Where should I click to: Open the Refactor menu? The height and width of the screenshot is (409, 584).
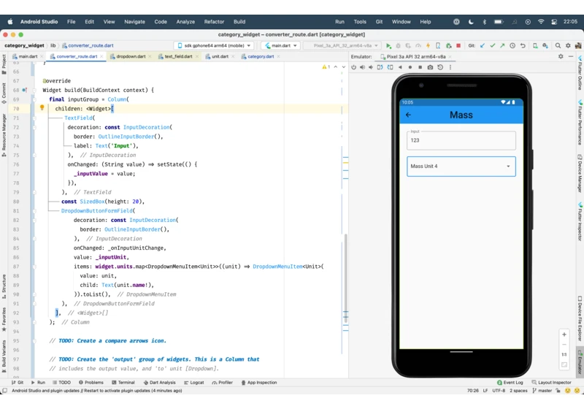click(x=214, y=22)
